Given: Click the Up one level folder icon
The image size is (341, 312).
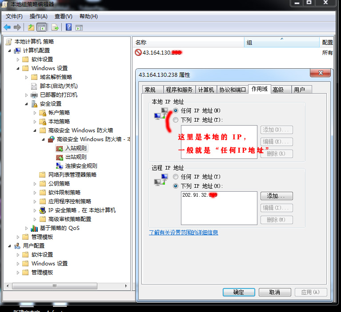Looking at the screenshot, I should click(x=31, y=28).
